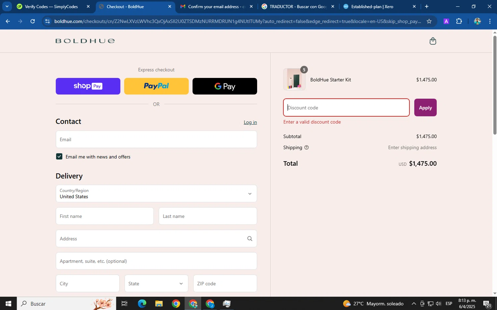Expand Country/Region dropdown
Viewport: 497px width, 310px height.
click(x=156, y=194)
